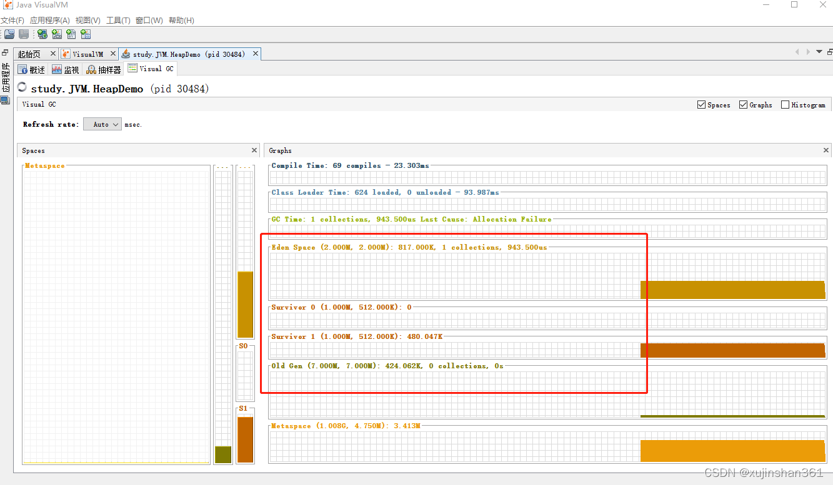Toggle the Graphs checkbox
Screen dimensions: 833x485
point(743,105)
